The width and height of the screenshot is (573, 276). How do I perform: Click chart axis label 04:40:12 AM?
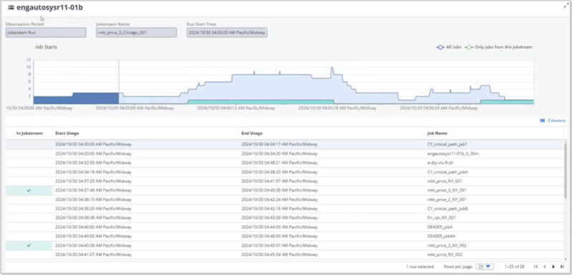click(236, 108)
